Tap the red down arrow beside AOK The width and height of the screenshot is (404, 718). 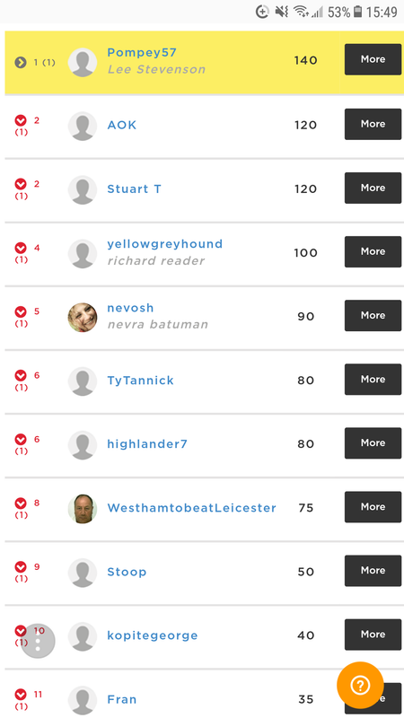pos(21,120)
